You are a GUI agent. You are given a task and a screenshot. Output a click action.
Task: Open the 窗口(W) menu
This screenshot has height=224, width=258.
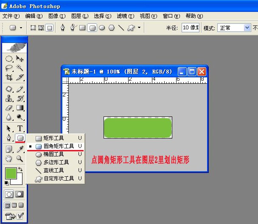click(x=171, y=16)
